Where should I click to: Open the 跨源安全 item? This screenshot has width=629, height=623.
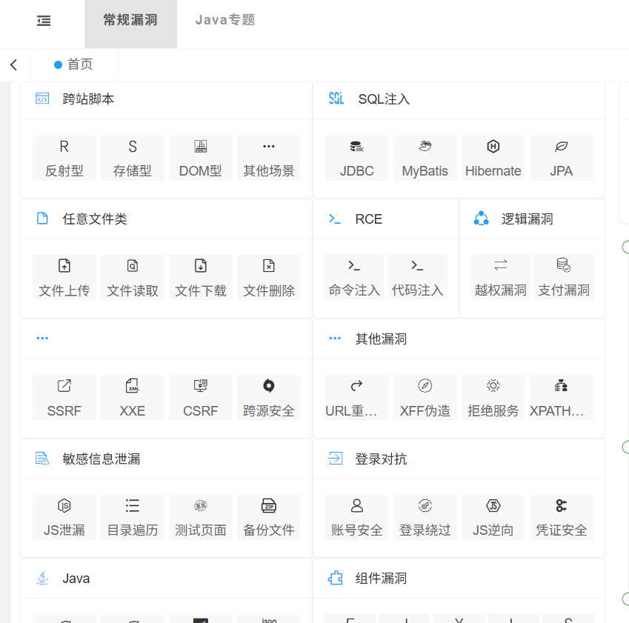pyautogui.click(x=269, y=398)
